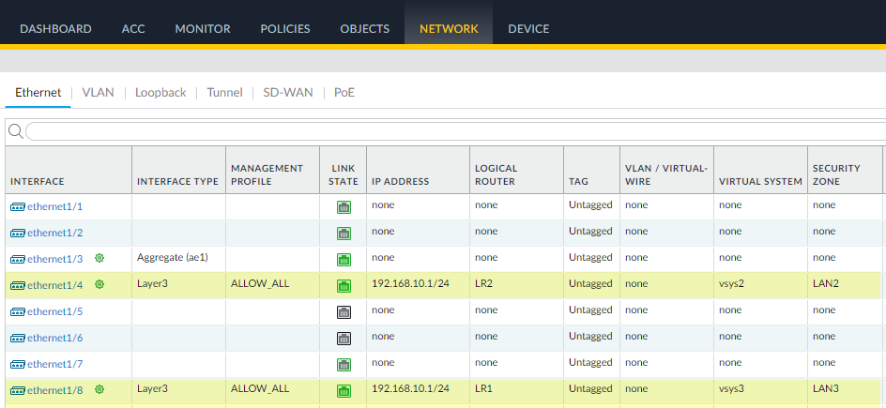886x408 pixels.
Task: Click ethernet1/5 interface name
Action: click(x=55, y=311)
